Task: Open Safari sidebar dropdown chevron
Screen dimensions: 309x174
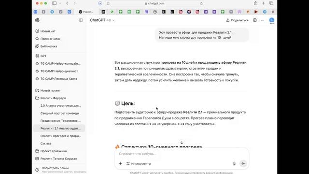Action: (x=60, y=3)
